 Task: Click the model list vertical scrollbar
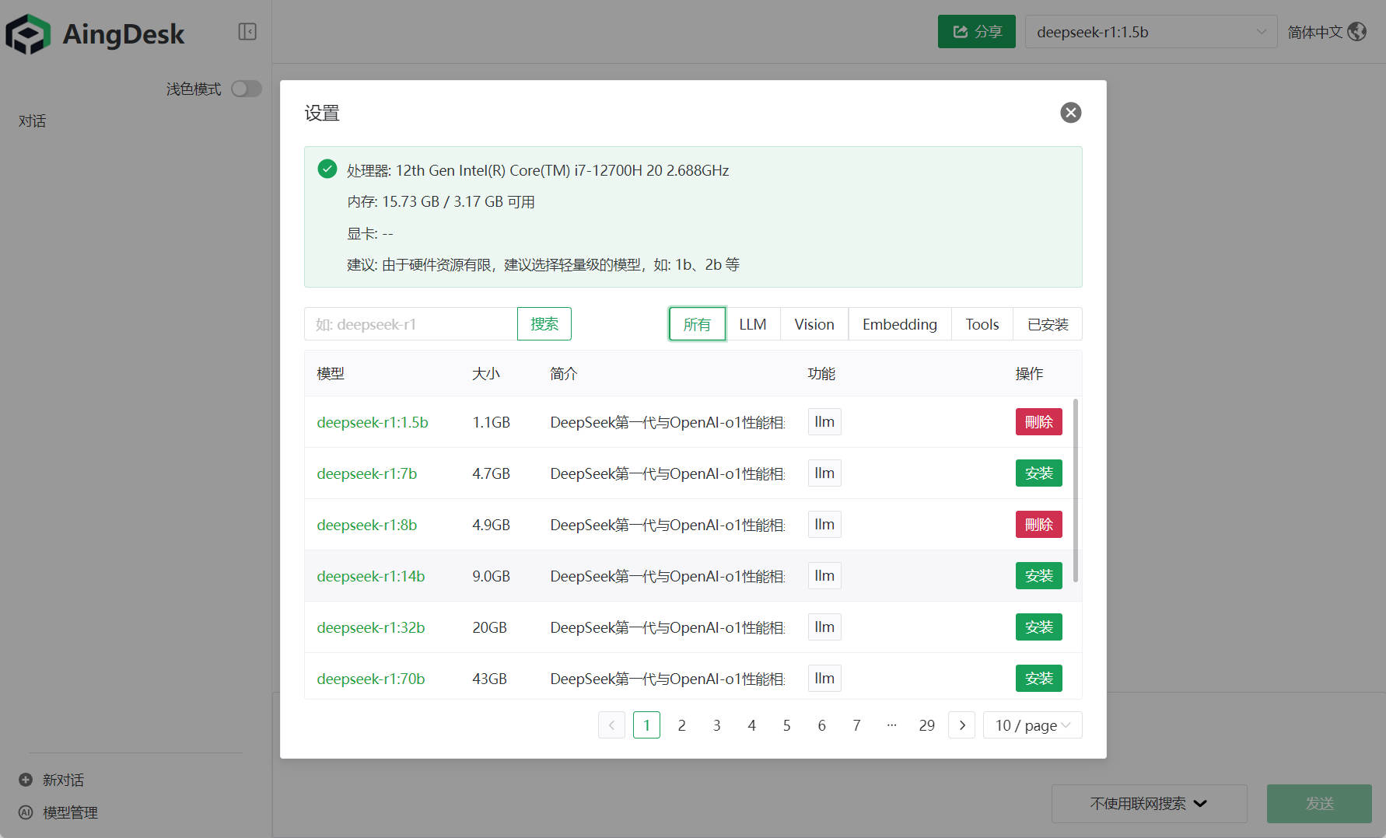1076,490
